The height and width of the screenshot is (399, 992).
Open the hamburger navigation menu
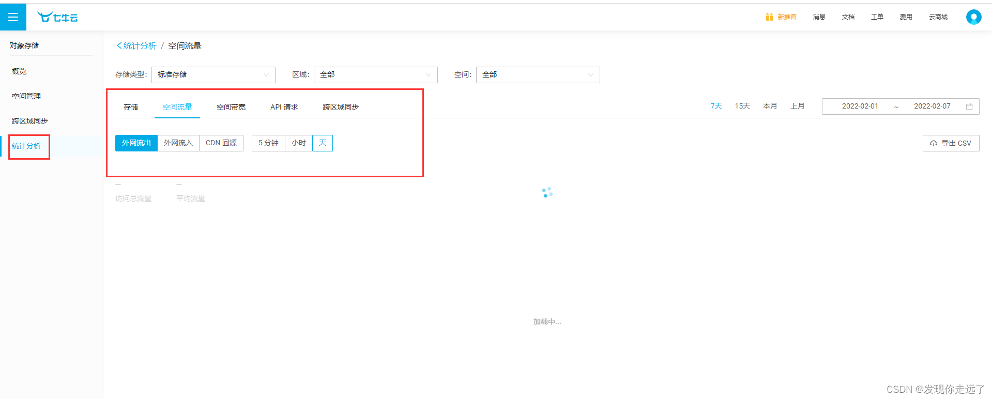(13, 17)
